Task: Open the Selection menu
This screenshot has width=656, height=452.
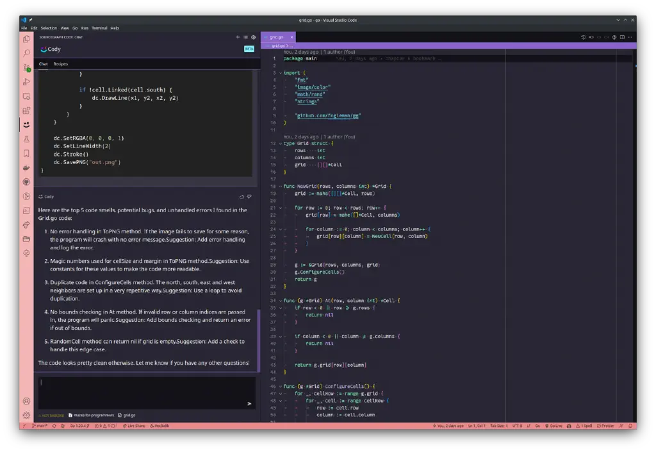Action: [49, 28]
